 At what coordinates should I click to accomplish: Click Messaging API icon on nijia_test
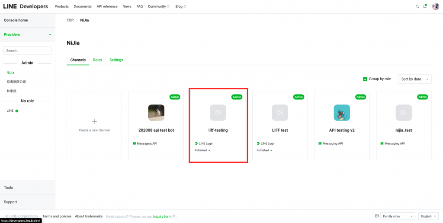[382, 144]
